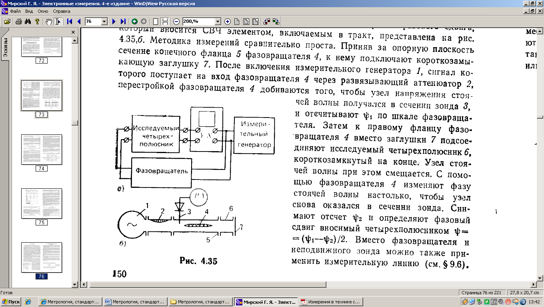The image size is (544, 307).
Task: Open the page number dropdown
Action: coord(104,22)
